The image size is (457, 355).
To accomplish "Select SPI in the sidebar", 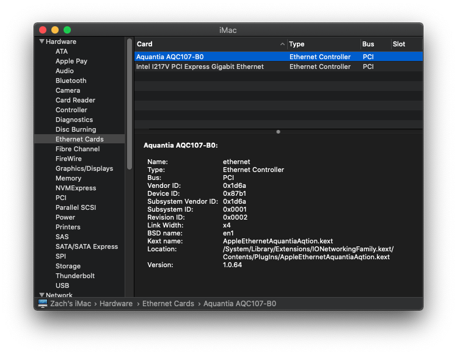I will coord(60,256).
